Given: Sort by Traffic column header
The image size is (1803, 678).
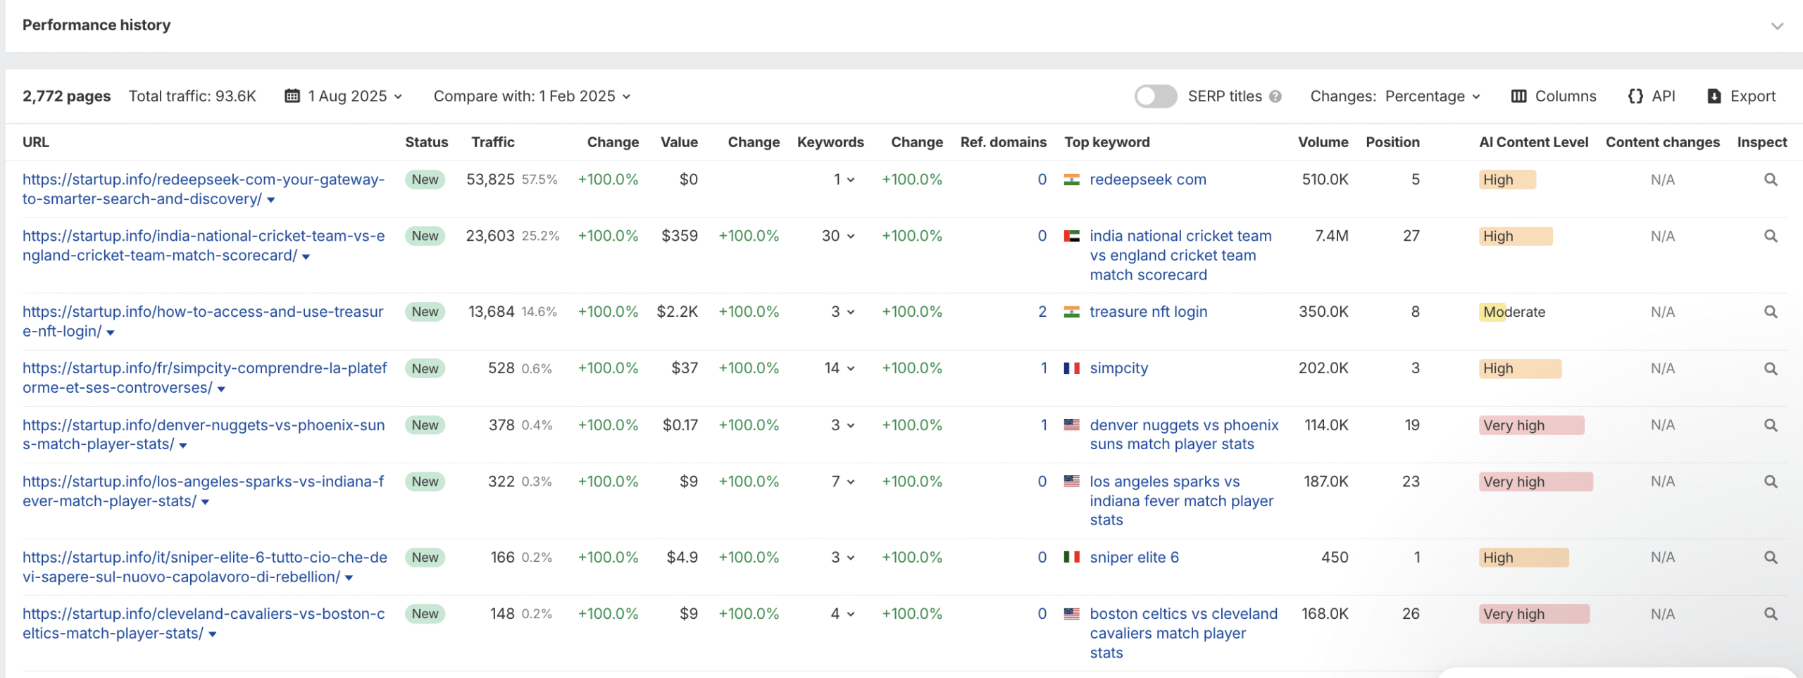Looking at the screenshot, I should [x=492, y=142].
